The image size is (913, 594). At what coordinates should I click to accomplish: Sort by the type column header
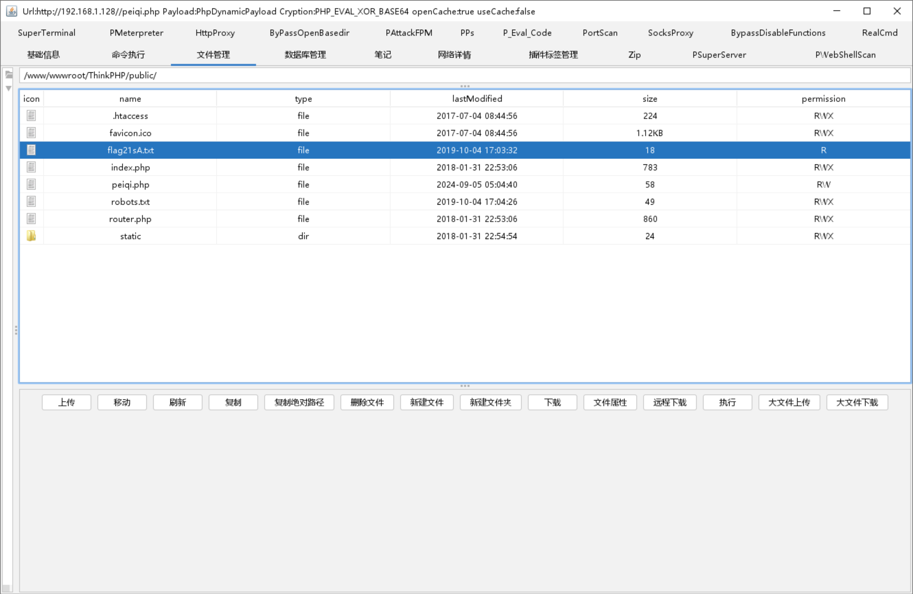pos(303,99)
